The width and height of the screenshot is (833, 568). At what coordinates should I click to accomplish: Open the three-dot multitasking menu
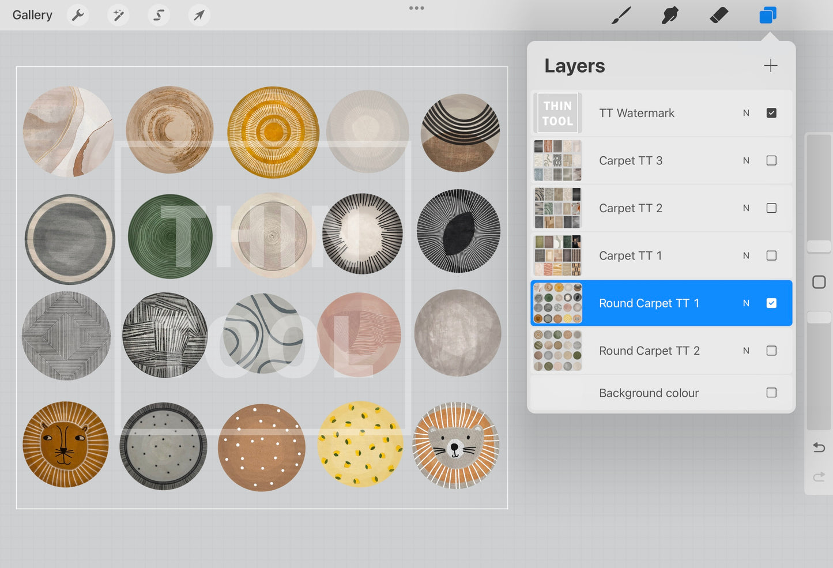click(x=417, y=8)
